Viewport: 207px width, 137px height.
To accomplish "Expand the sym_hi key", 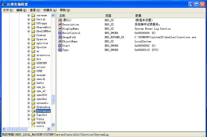I will [28, 87].
